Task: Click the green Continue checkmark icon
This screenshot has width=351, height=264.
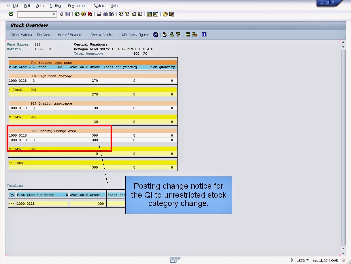Action: click(x=11, y=14)
